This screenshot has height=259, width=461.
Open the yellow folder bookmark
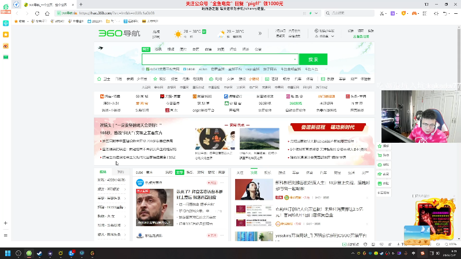click(x=108, y=21)
